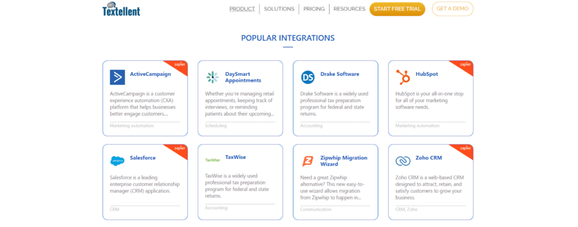Open the HubSpot title link
Screen dimensions: 578x227
click(427, 74)
